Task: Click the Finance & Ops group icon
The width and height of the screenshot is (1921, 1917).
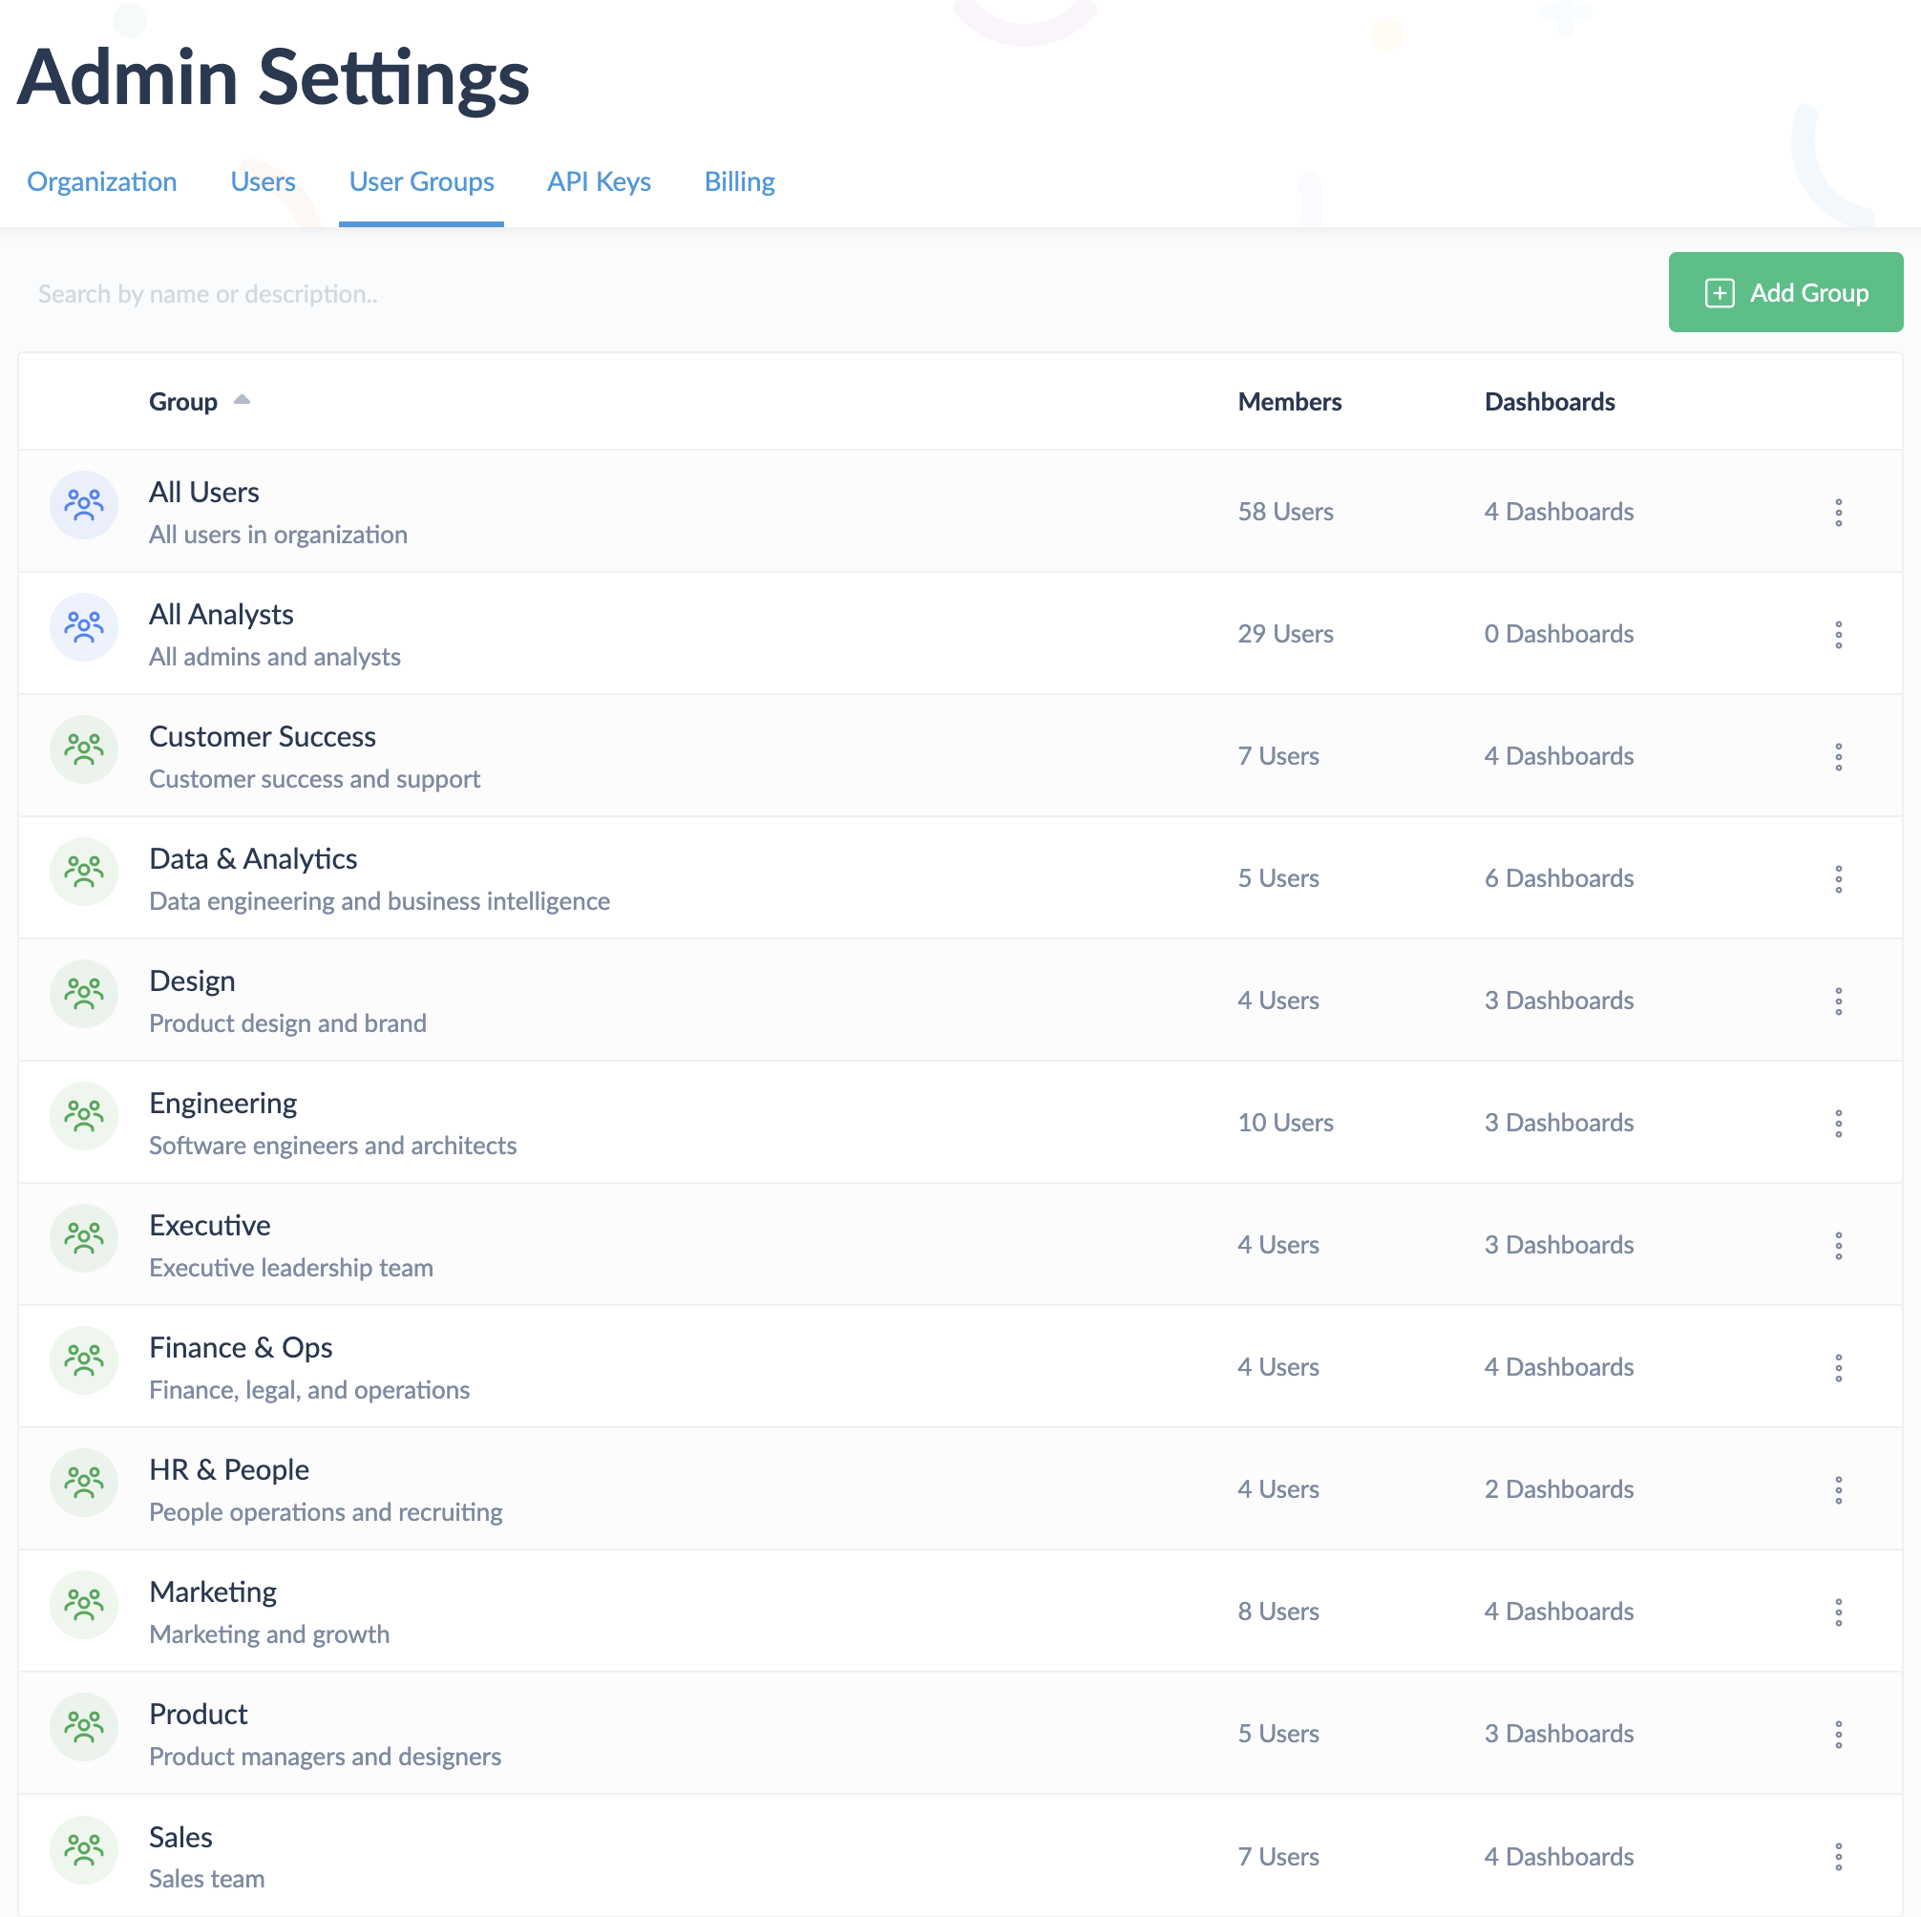Action: click(83, 1361)
